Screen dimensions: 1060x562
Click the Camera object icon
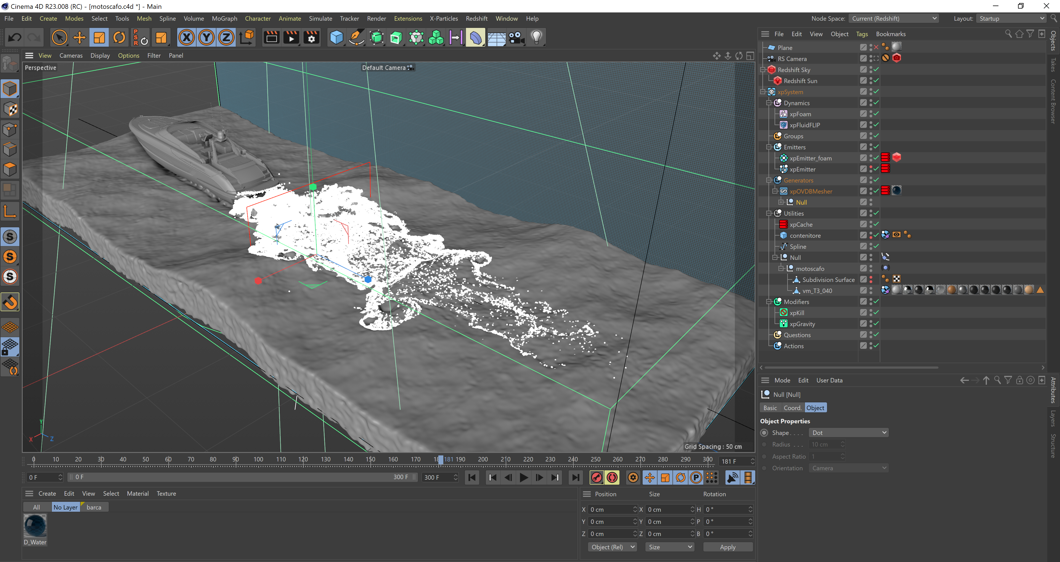pos(516,38)
